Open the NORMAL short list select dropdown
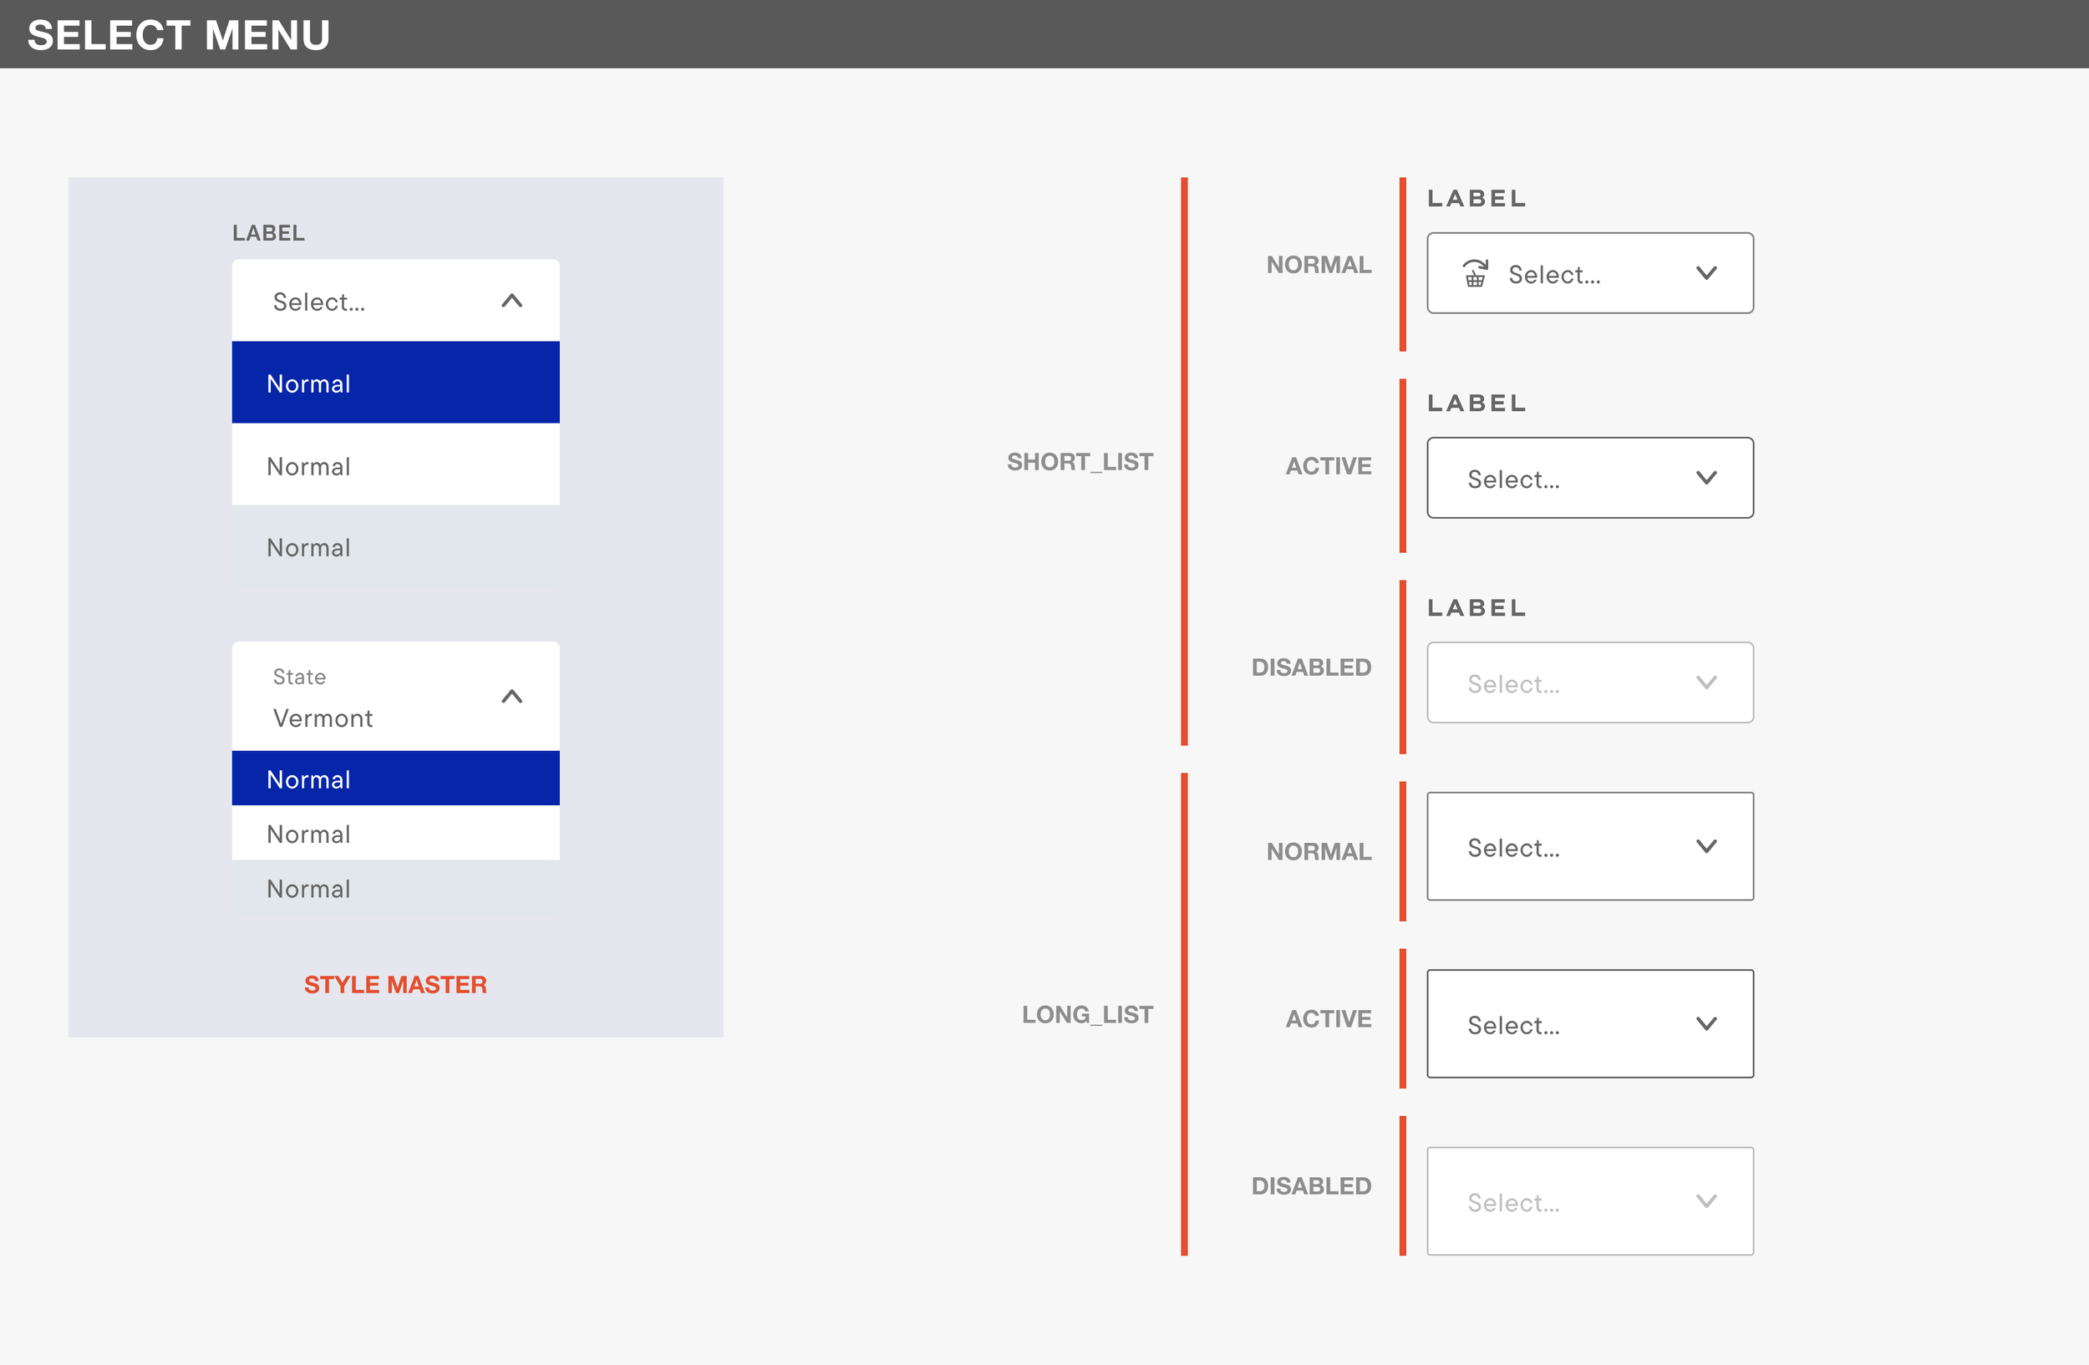Screen dimensions: 2089x1365 pyautogui.click(x=1588, y=273)
